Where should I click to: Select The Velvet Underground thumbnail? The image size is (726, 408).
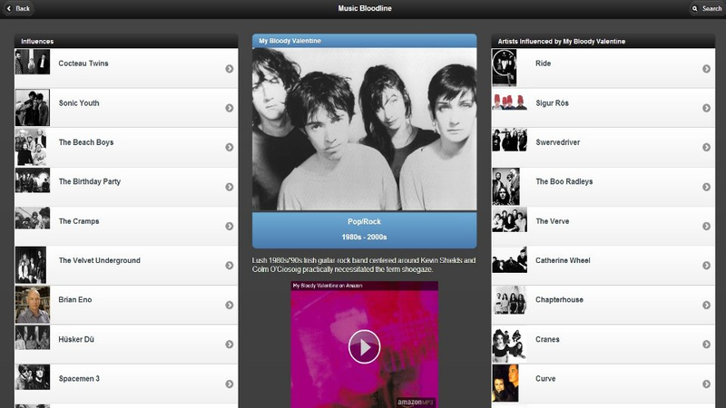[x=31, y=265]
